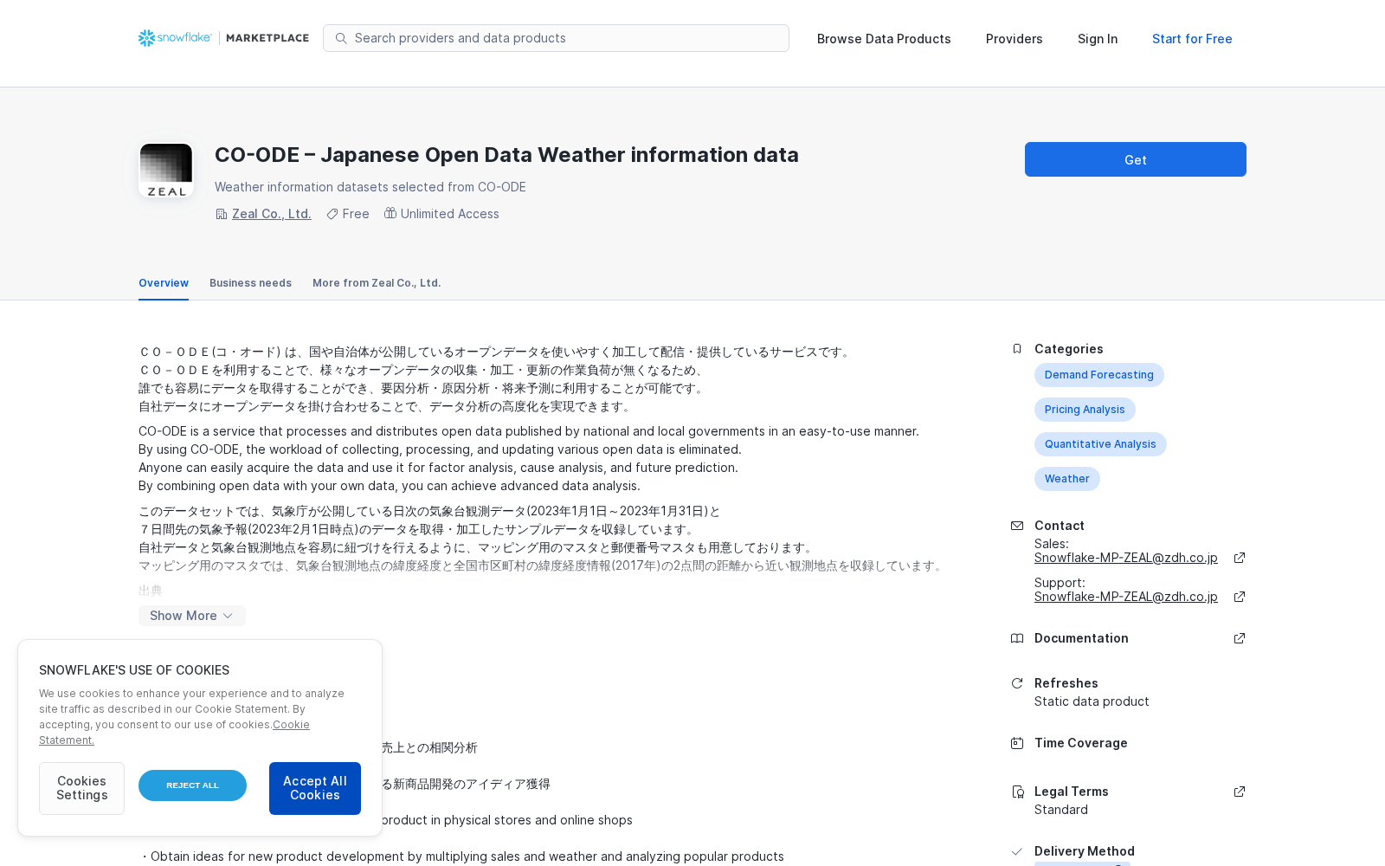Click external link icon next to Legal Terms
The height and width of the screenshot is (866, 1385).
pyautogui.click(x=1240, y=792)
